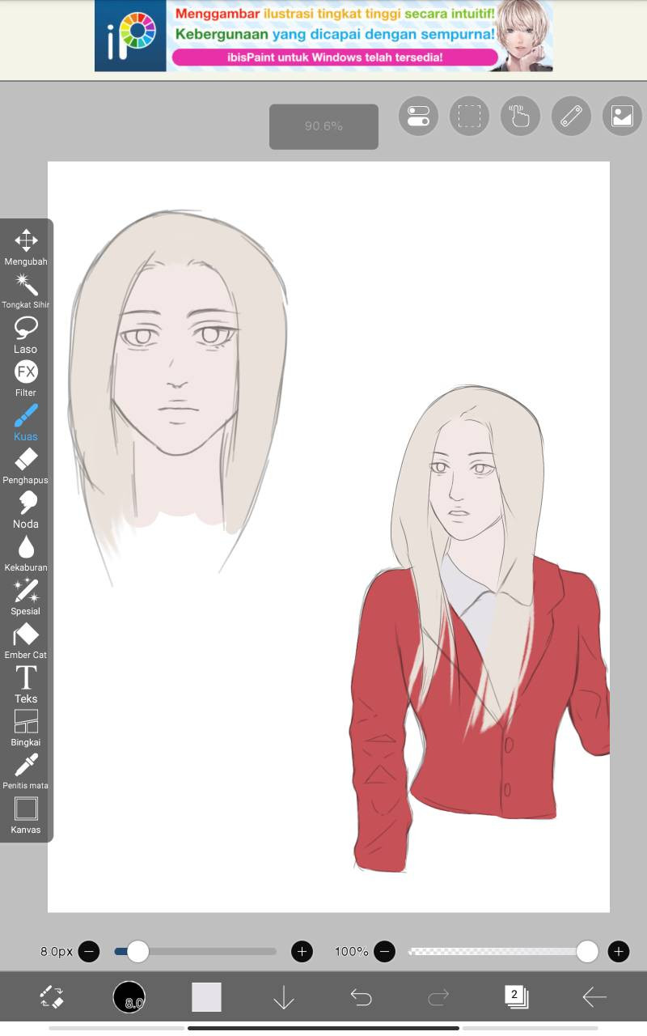Tap the down arrow hide toolbar button
The image size is (647, 1036).
tap(284, 997)
